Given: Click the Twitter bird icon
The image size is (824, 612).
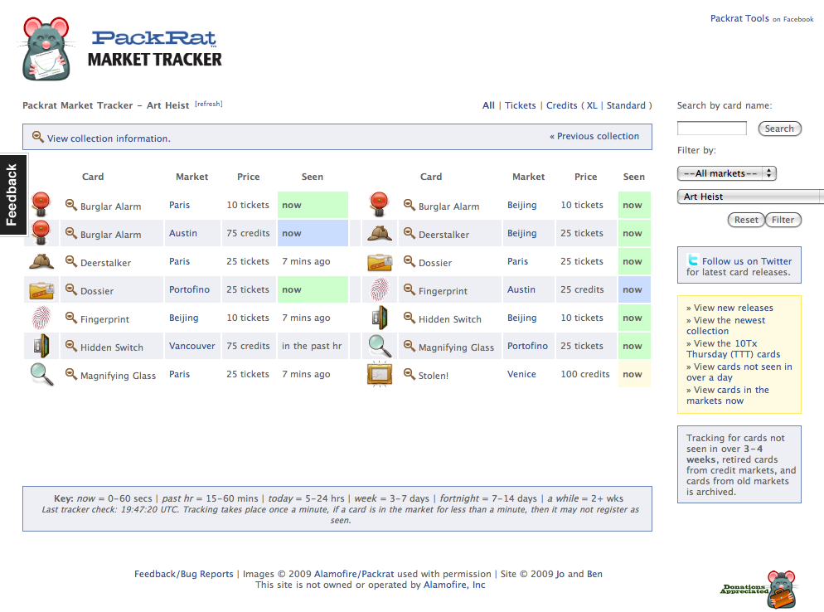Looking at the screenshot, I should point(693,260).
